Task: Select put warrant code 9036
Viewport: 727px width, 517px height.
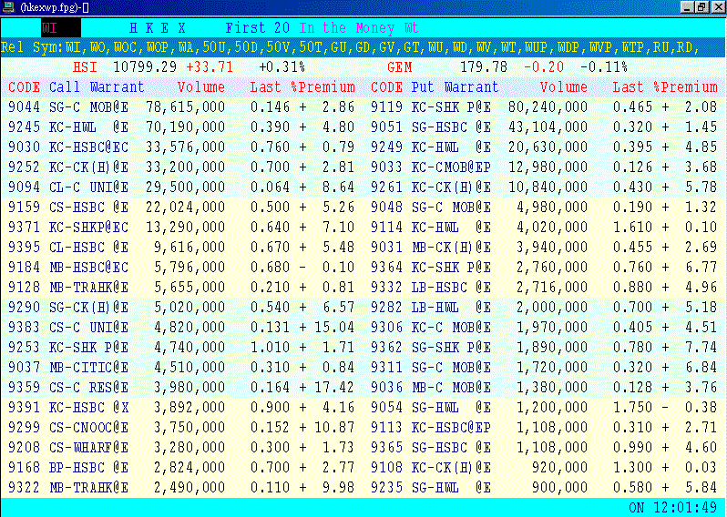Action: pyautogui.click(x=386, y=387)
